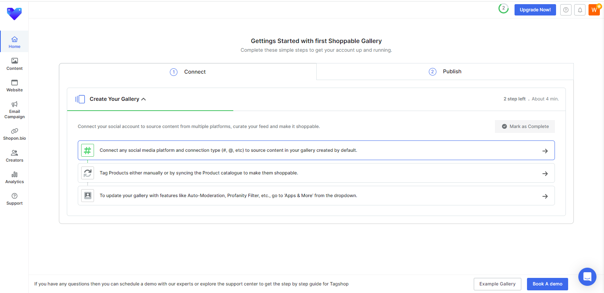Mark the gallery step as complete
Image resolution: width=604 pixels, height=293 pixels.
[x=525, y=126]
